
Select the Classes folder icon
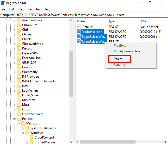point(19,34)
